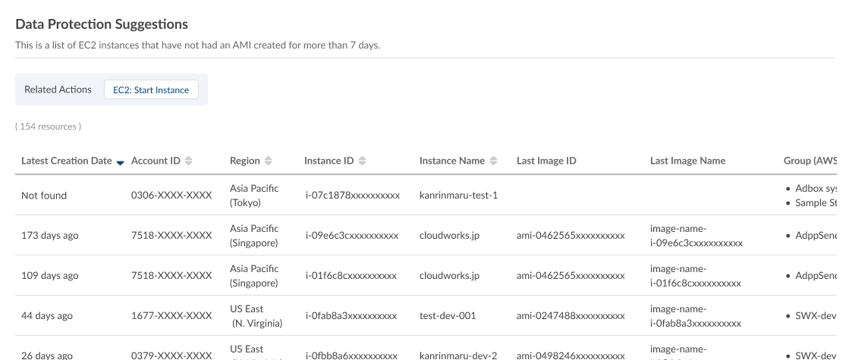Sort the table by Account ID
Viewport: 852px width, 360px height.
[x=189, y=161]
